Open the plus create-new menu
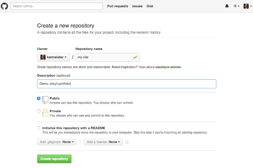The width and height of the screenshot is (253, 168). pos(236,6)
